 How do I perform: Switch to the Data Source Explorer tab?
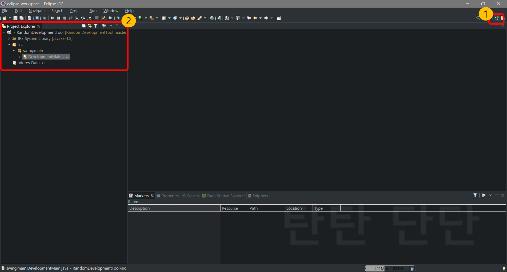pyautogui.click(x=224, y=196)
